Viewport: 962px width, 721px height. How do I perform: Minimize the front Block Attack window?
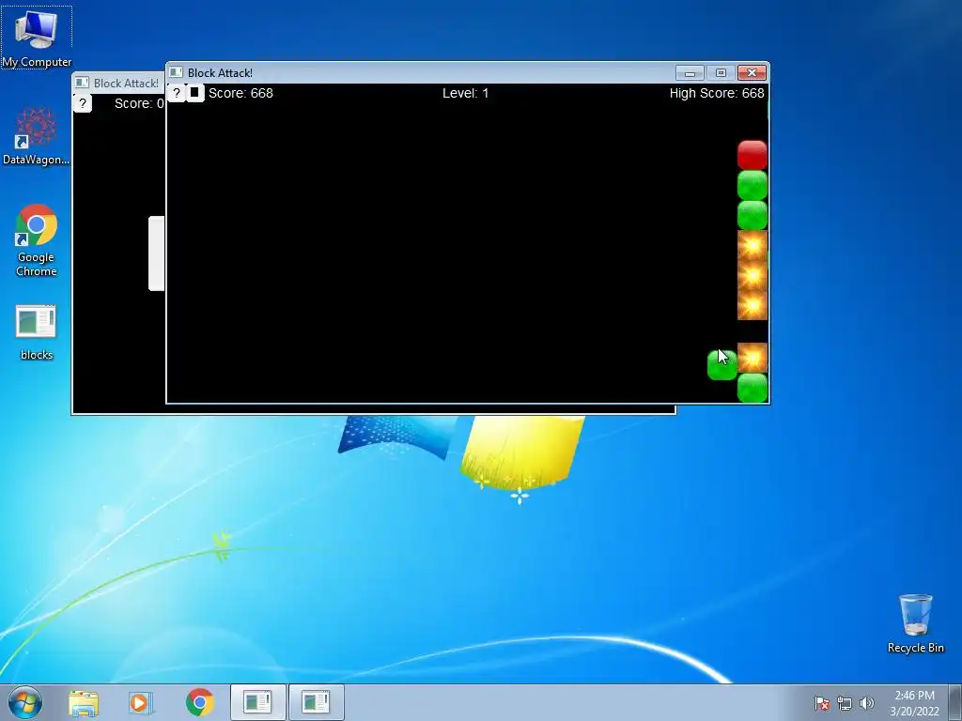click(690, 73)
